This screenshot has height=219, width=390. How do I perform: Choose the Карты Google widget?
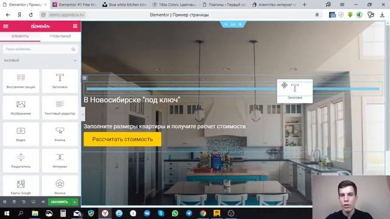click(x=21, y=186)
